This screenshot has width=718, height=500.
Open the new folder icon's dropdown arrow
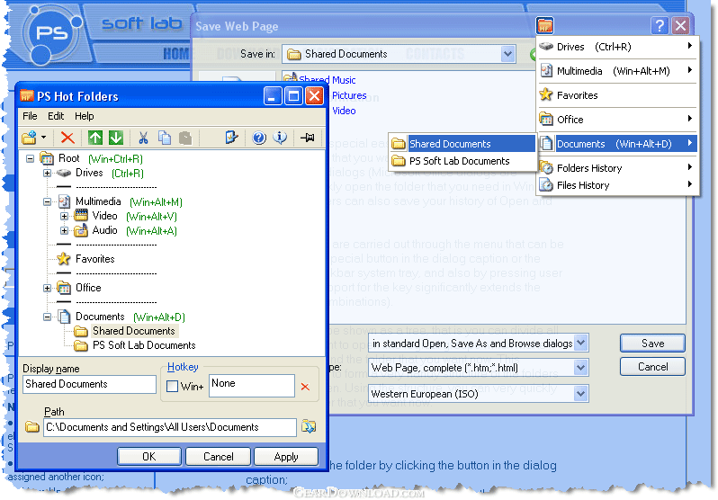coord(43,138)
